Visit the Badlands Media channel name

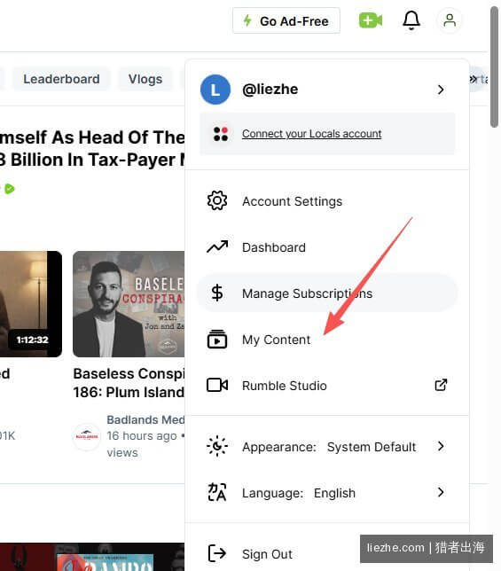point(145,419)
